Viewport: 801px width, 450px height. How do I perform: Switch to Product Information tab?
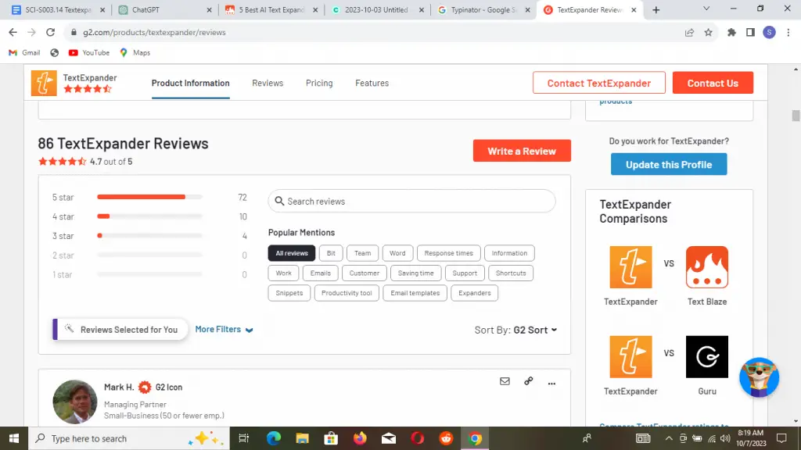coord(191,83)
